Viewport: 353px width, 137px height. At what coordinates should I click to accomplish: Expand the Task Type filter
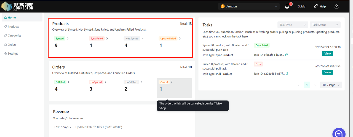(293, 25)
